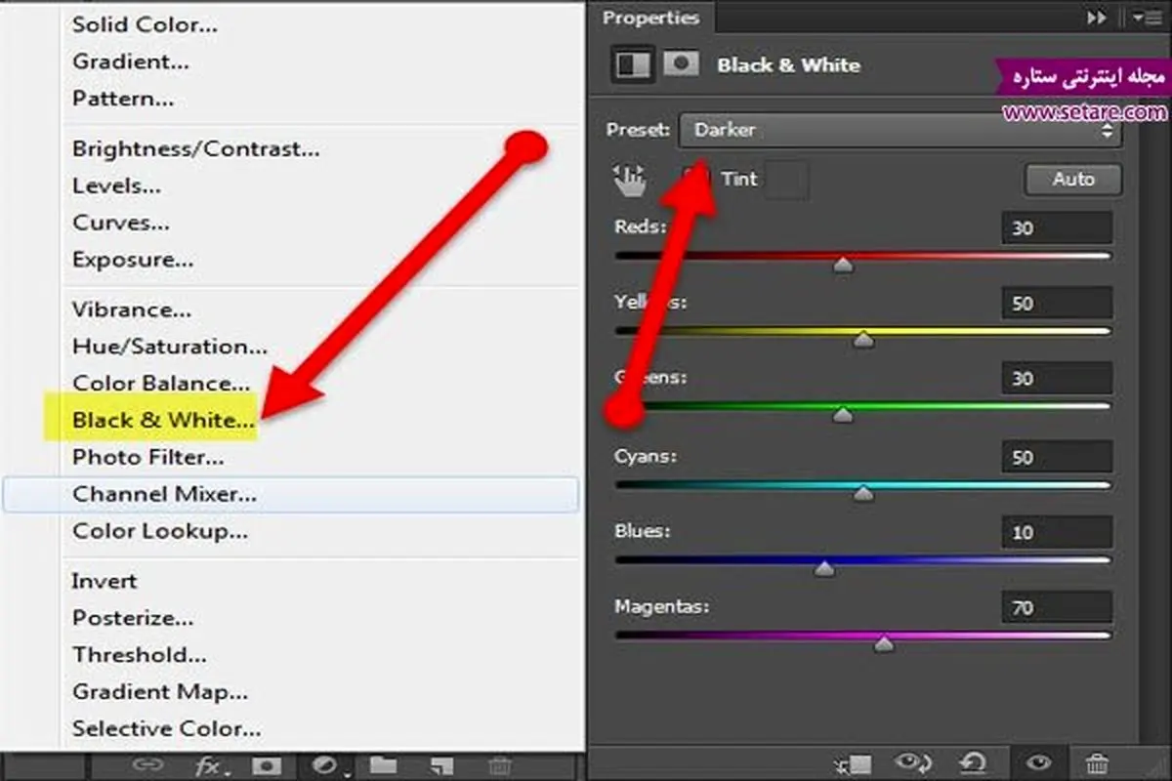Image resolution: width=1172 pixels, height=781 pixels.
Task: Add layer mask from bottom bar
Action: tap(268, 766)
